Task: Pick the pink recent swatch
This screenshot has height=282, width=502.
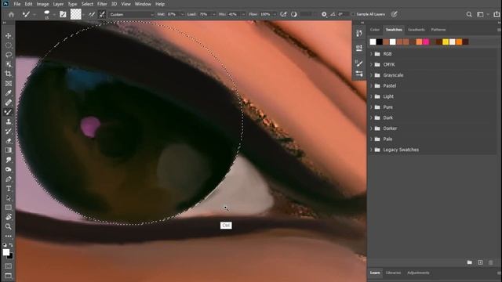Action: coord(426,42)
